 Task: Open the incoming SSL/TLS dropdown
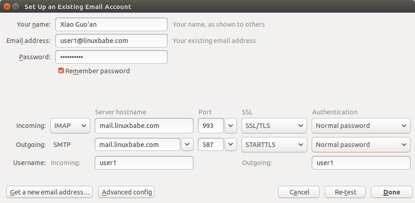274,126
